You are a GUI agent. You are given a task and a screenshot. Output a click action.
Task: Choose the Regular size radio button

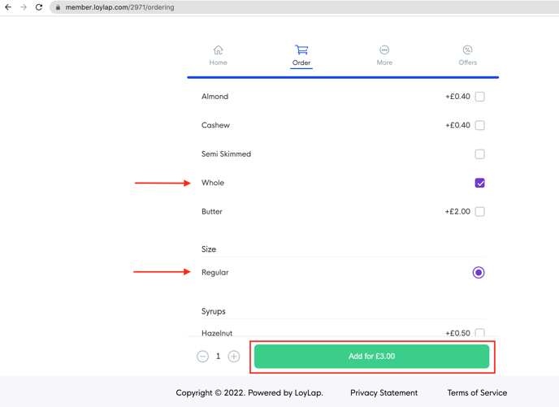[x=479, y=273]
